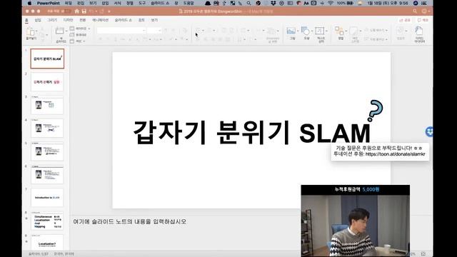Click the Undo icon in title bar
The image size is (457, 257).
tap(91, 11)
